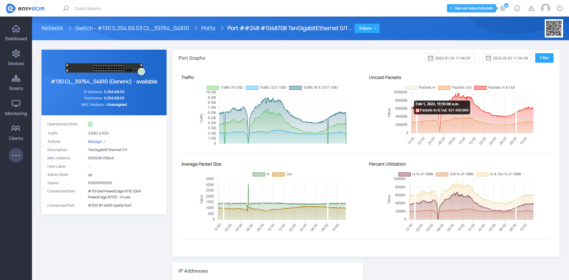Click end date calendar icon
Image resolution: width=569 pixels, height=280 pixels.
point(488,58)
